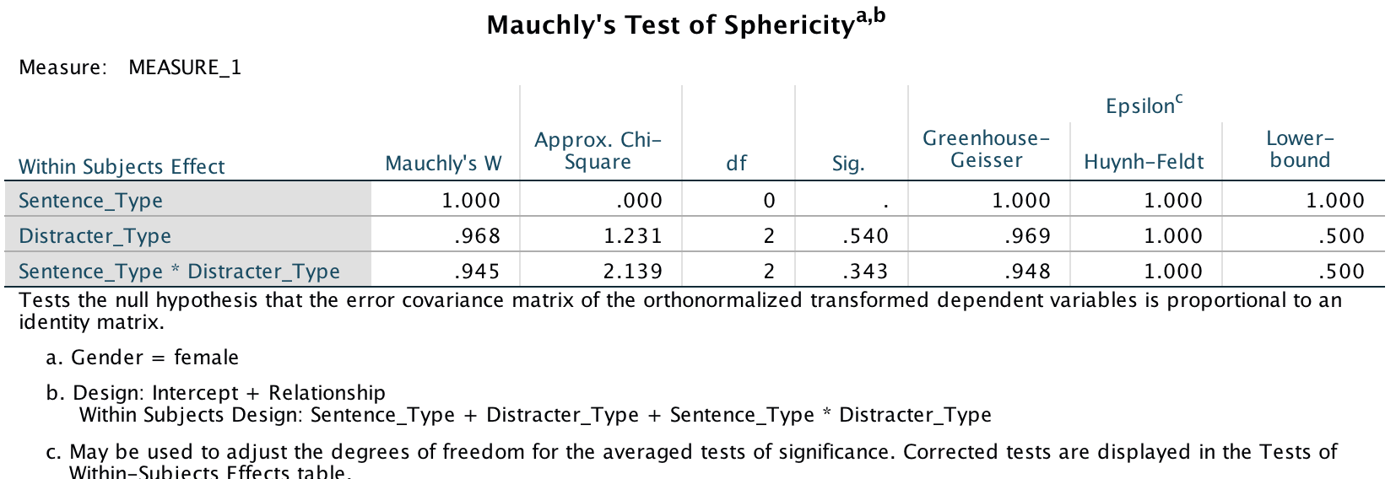Click the Approx. Chi-Square column header

tap(598, 150)
